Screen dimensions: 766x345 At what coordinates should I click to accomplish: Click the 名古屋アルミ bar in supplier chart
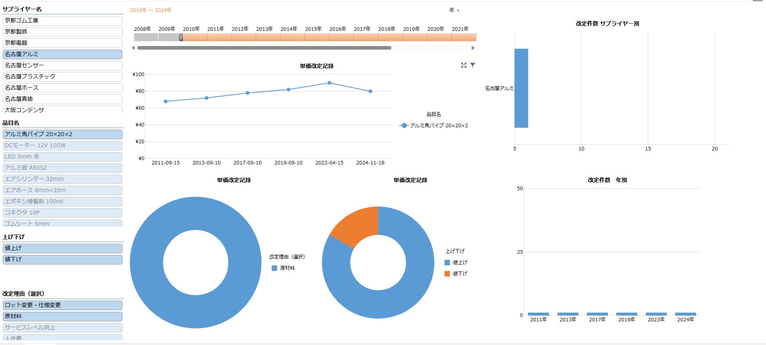521,88
